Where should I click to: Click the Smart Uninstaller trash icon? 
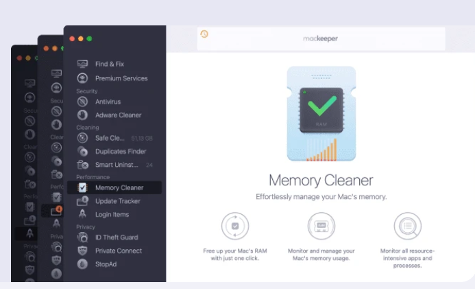pyautogui.click(x=82, y=165)
